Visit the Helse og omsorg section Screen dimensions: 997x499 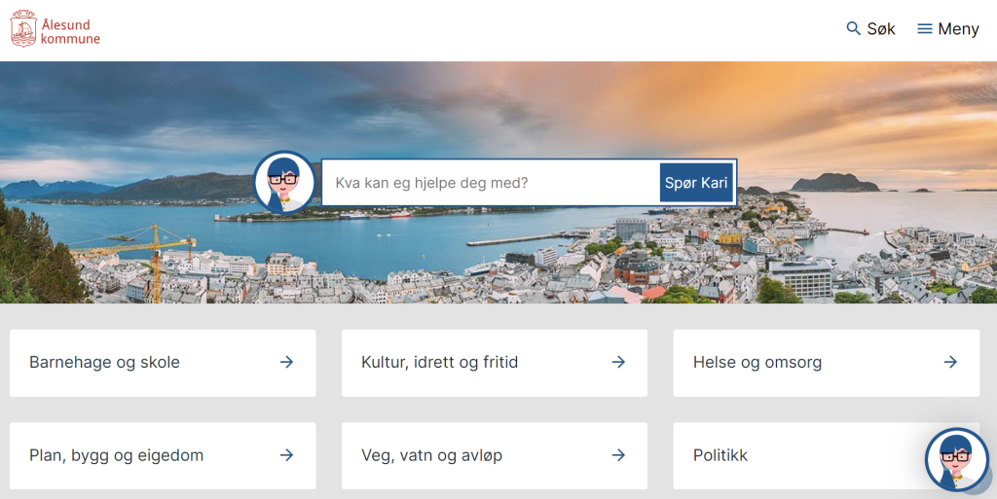point(757,362)
